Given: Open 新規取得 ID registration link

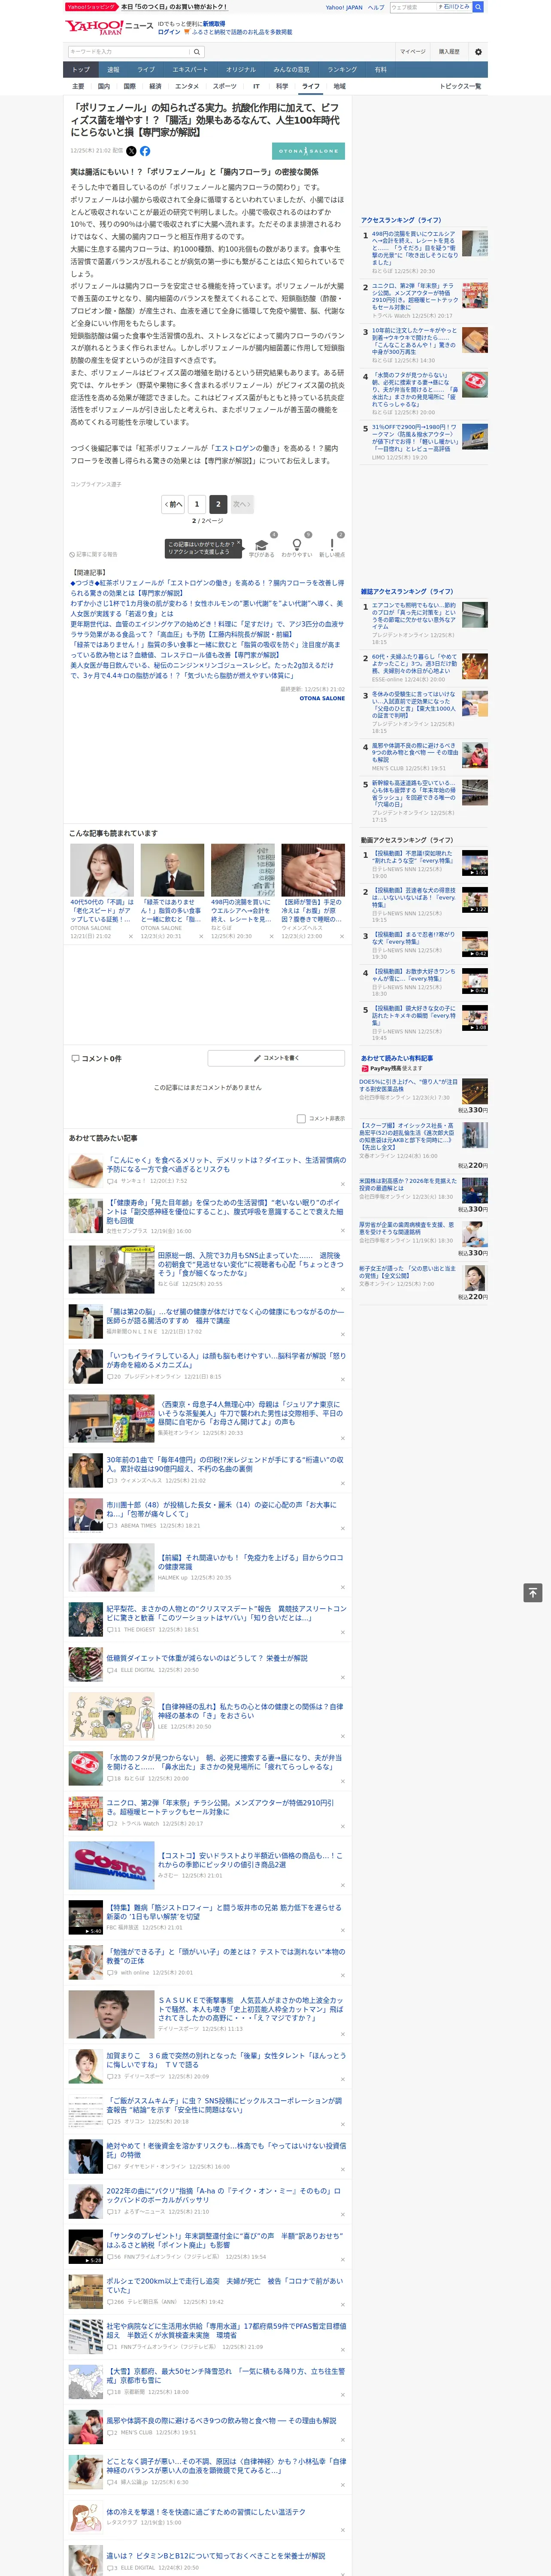Looking at the screenshot, I should [214, 23].
